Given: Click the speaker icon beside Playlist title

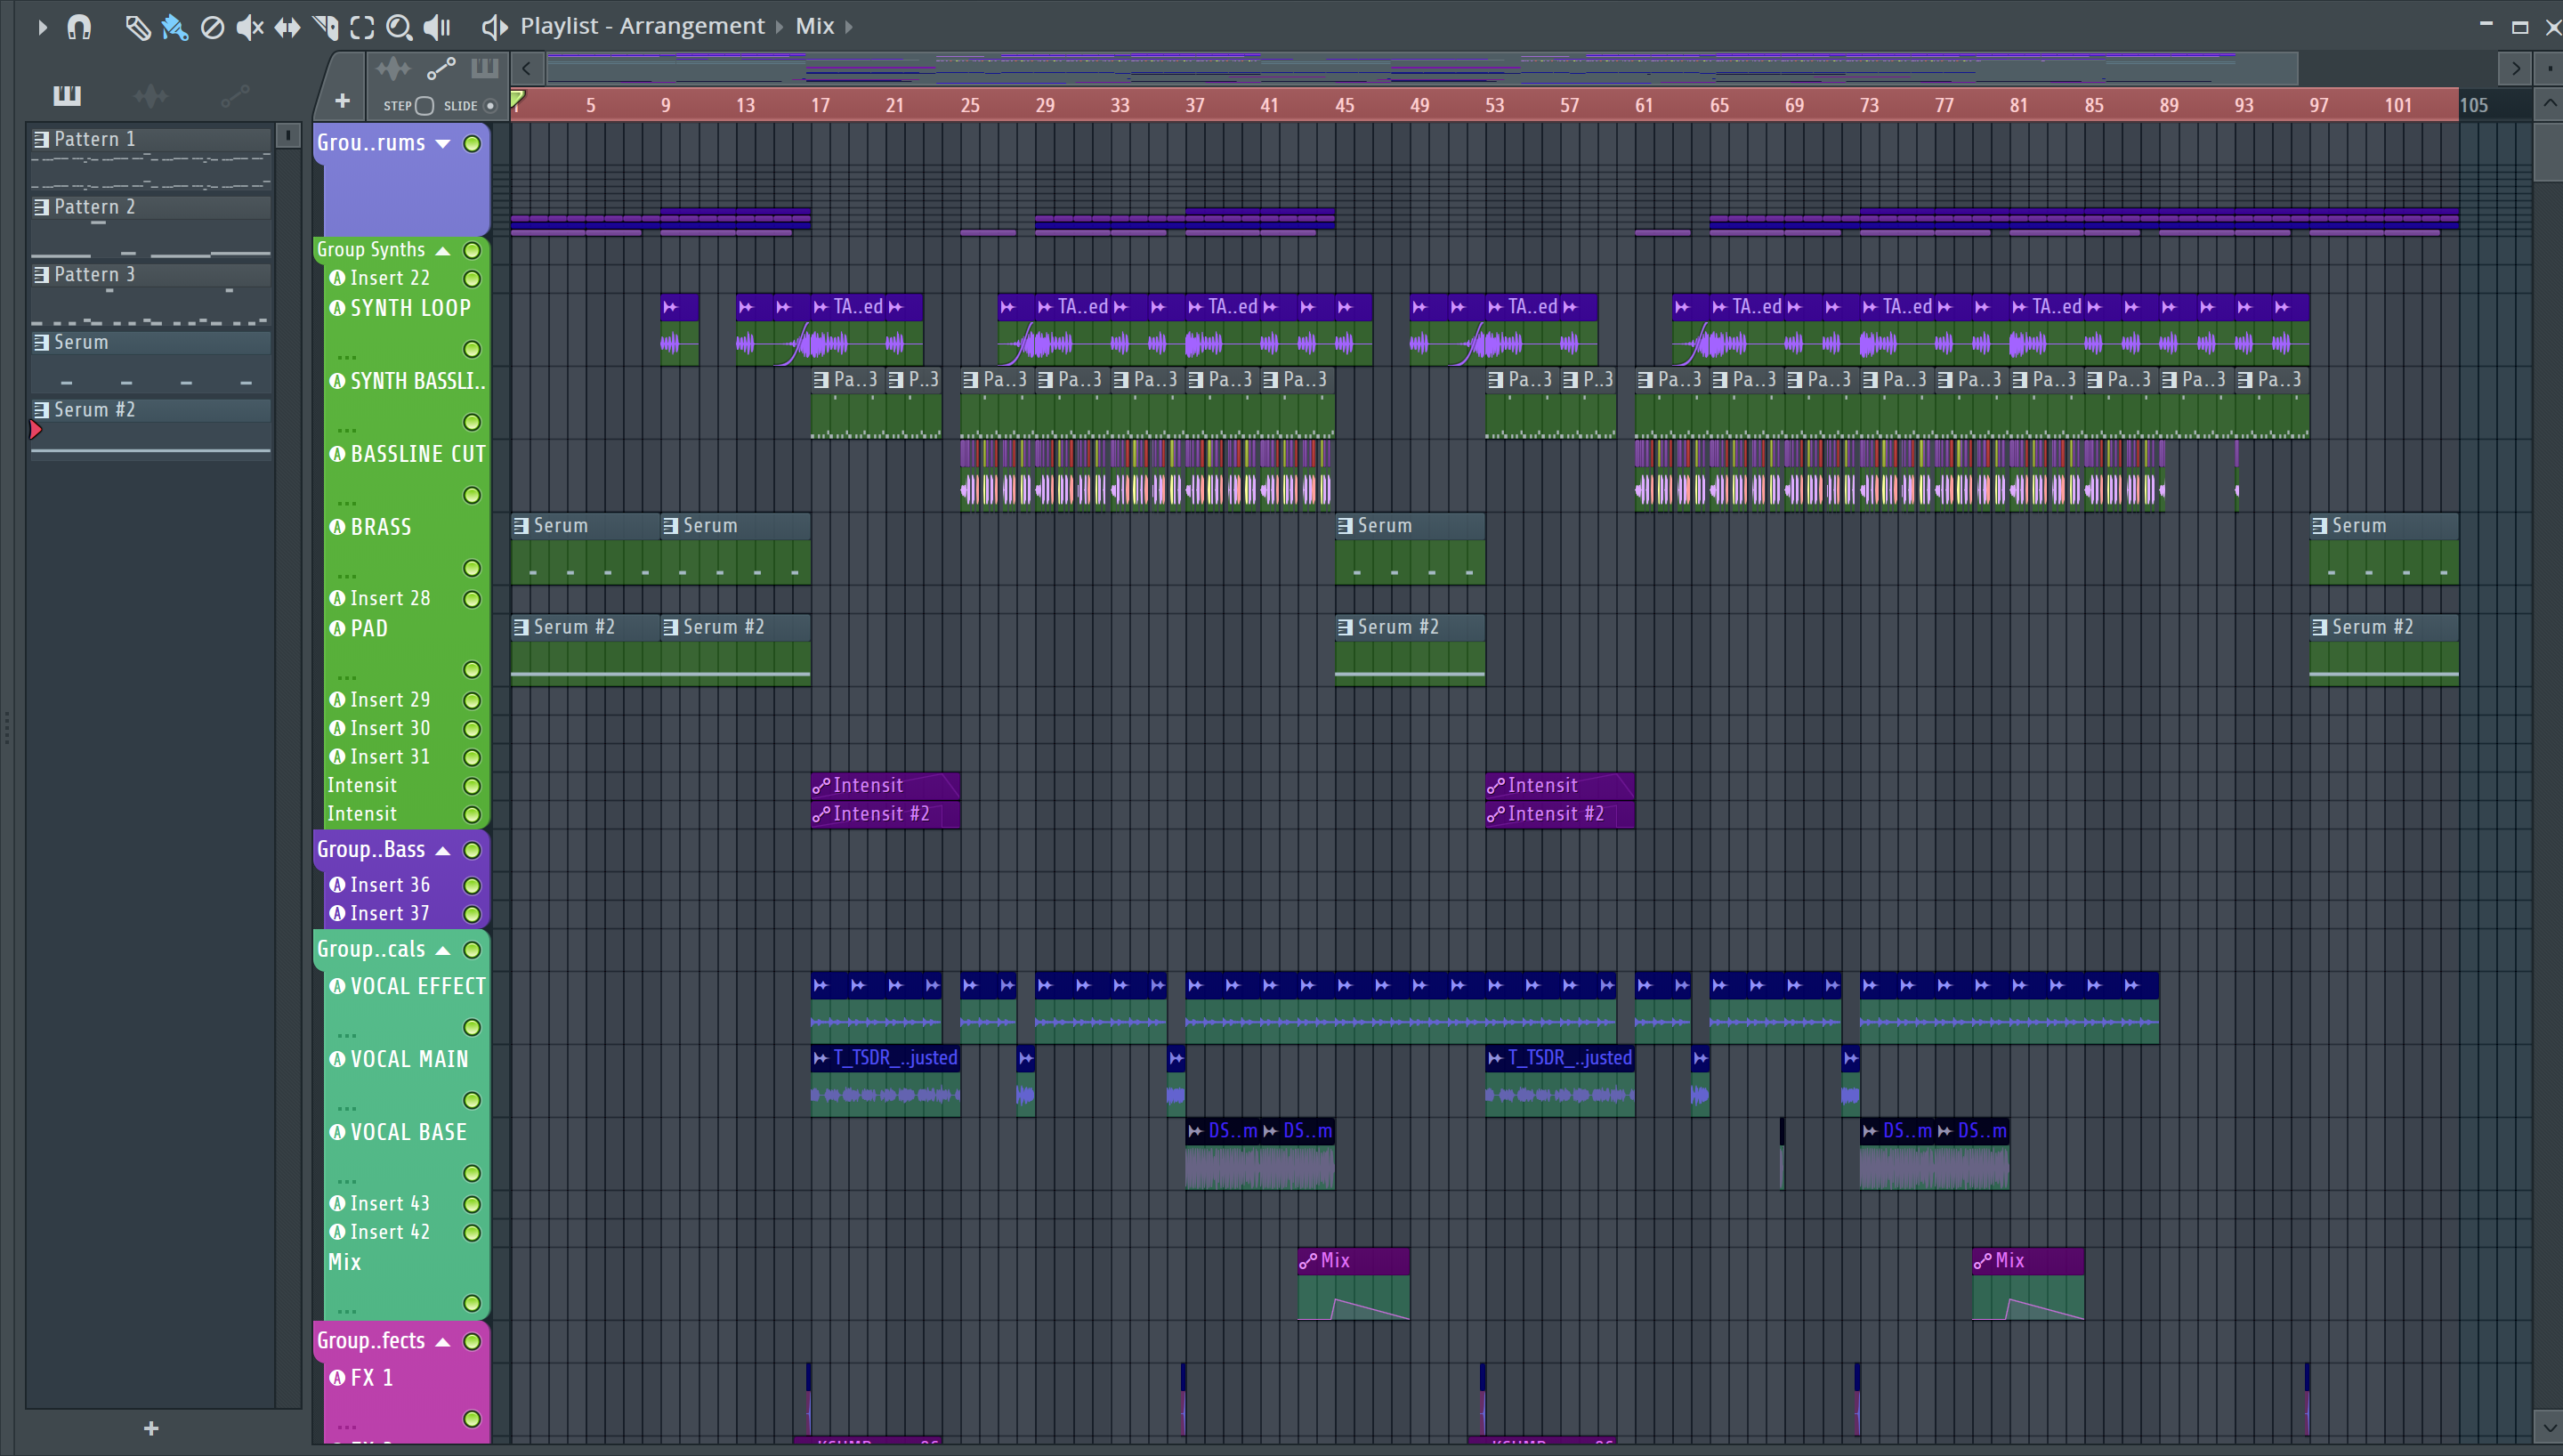Looking at the screenshot, I should [x=495, y=27].
